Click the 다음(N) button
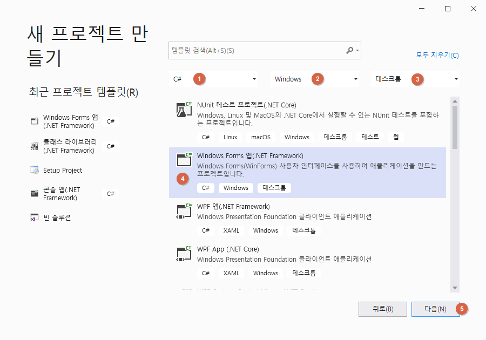 coord(435,309)
